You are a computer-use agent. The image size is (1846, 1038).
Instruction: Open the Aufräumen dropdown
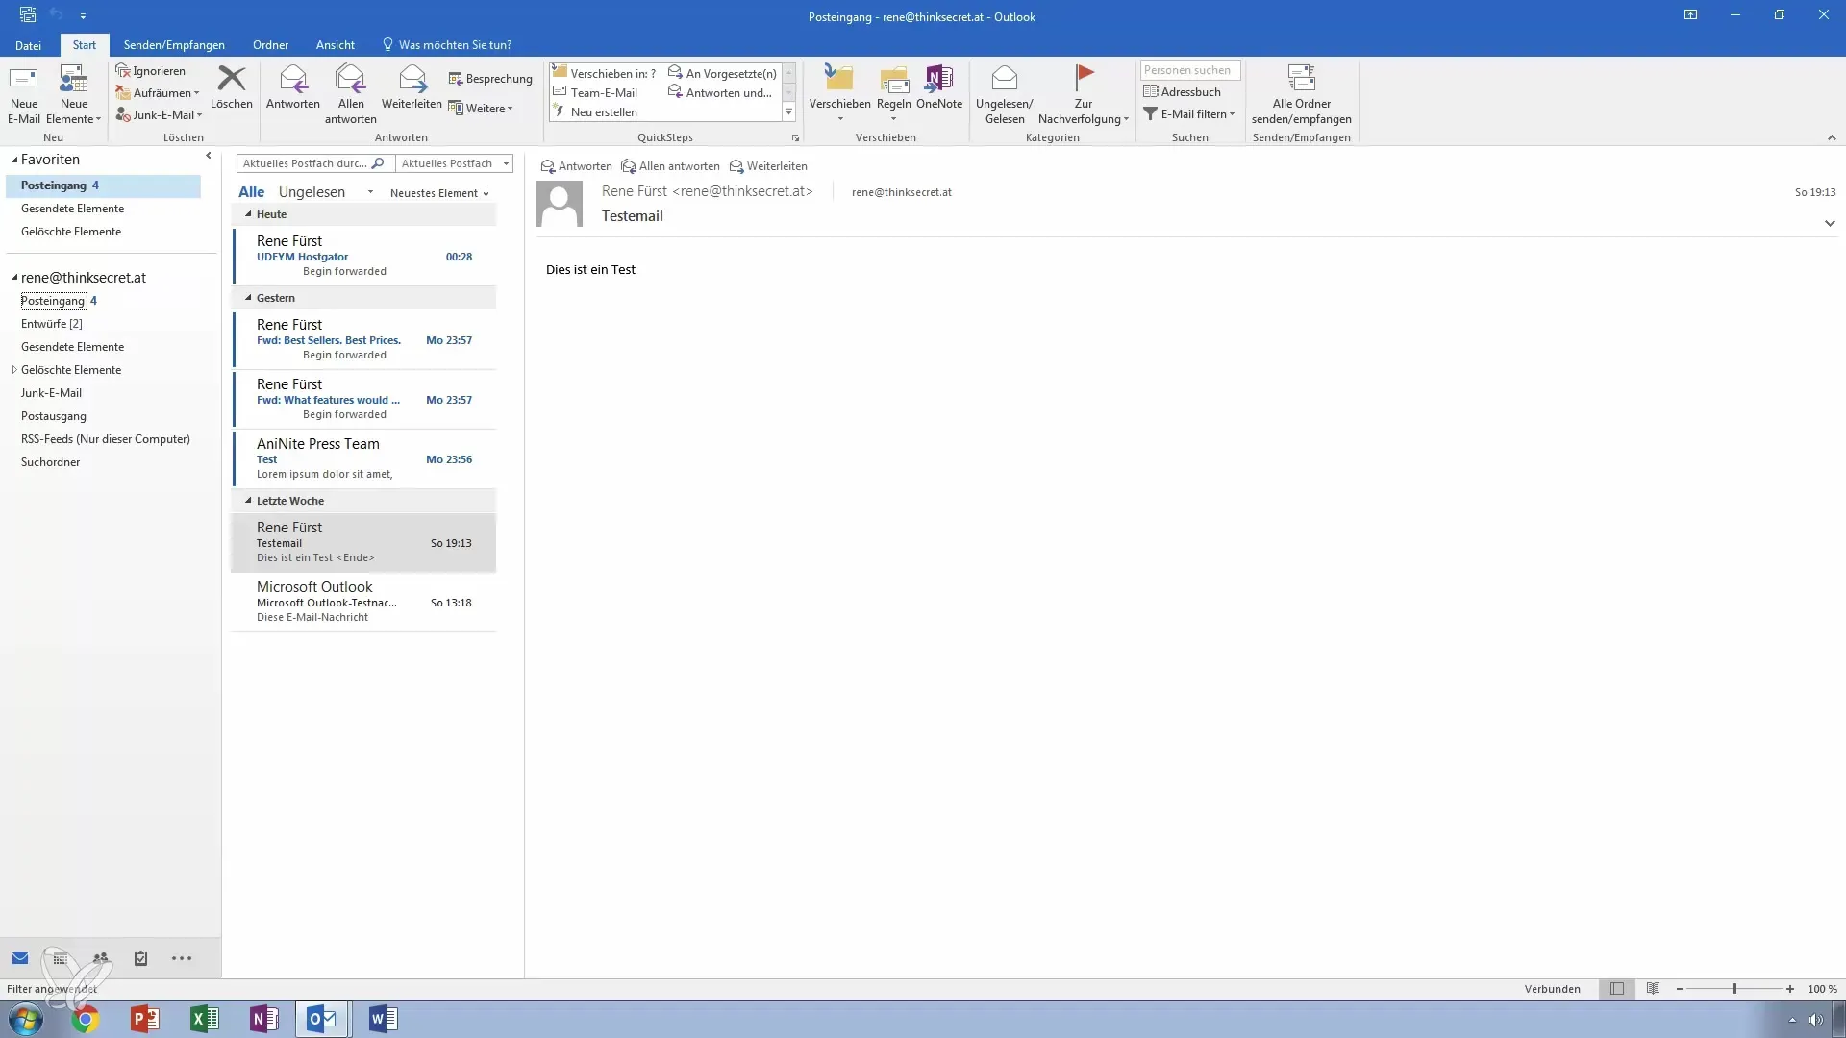click(158, 93)
